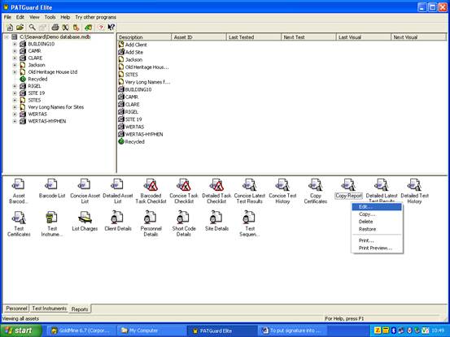This screenshot has height=337, width=450.
Task: Choose Print... from the context menu
Action: [377, 240]
